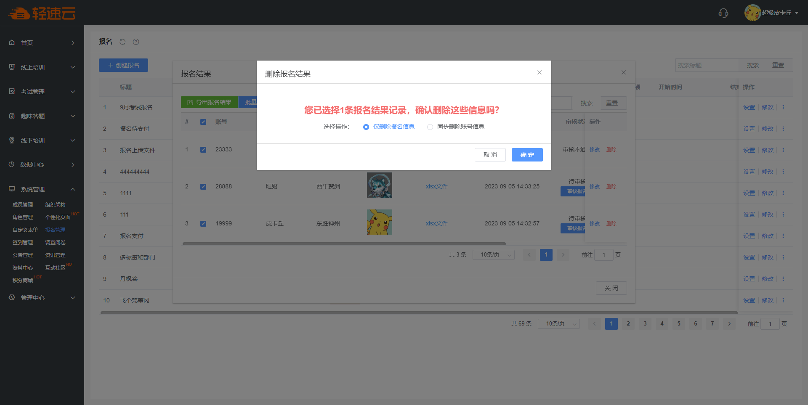Click the 取消 button in dialog
The image size is (808, 405).
[x=490, y=155]
